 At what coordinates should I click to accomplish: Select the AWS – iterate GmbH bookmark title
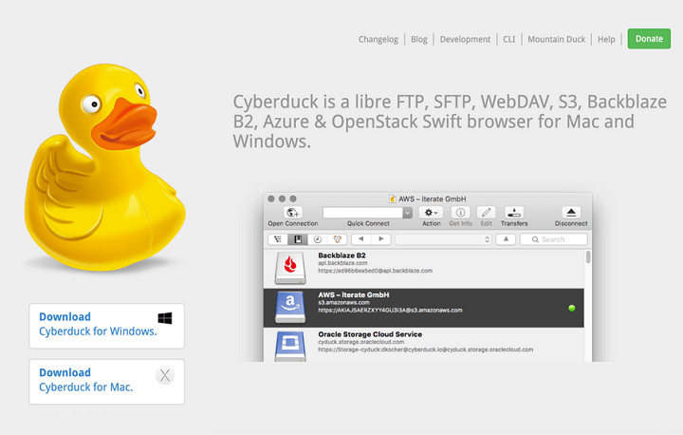354,295
